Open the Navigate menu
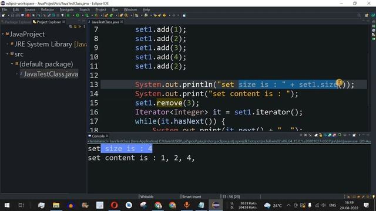Image resolution: width=376 pixels, height=211 pixels. point(66,9)
